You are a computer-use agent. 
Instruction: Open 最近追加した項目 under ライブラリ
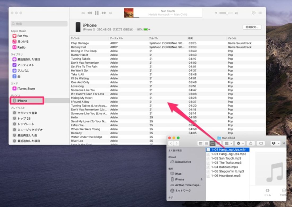[26, 59]
